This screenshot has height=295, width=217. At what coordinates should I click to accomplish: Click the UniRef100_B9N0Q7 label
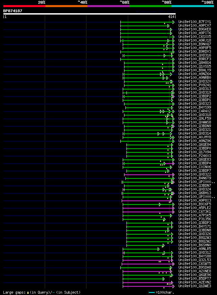pos(195,44)
